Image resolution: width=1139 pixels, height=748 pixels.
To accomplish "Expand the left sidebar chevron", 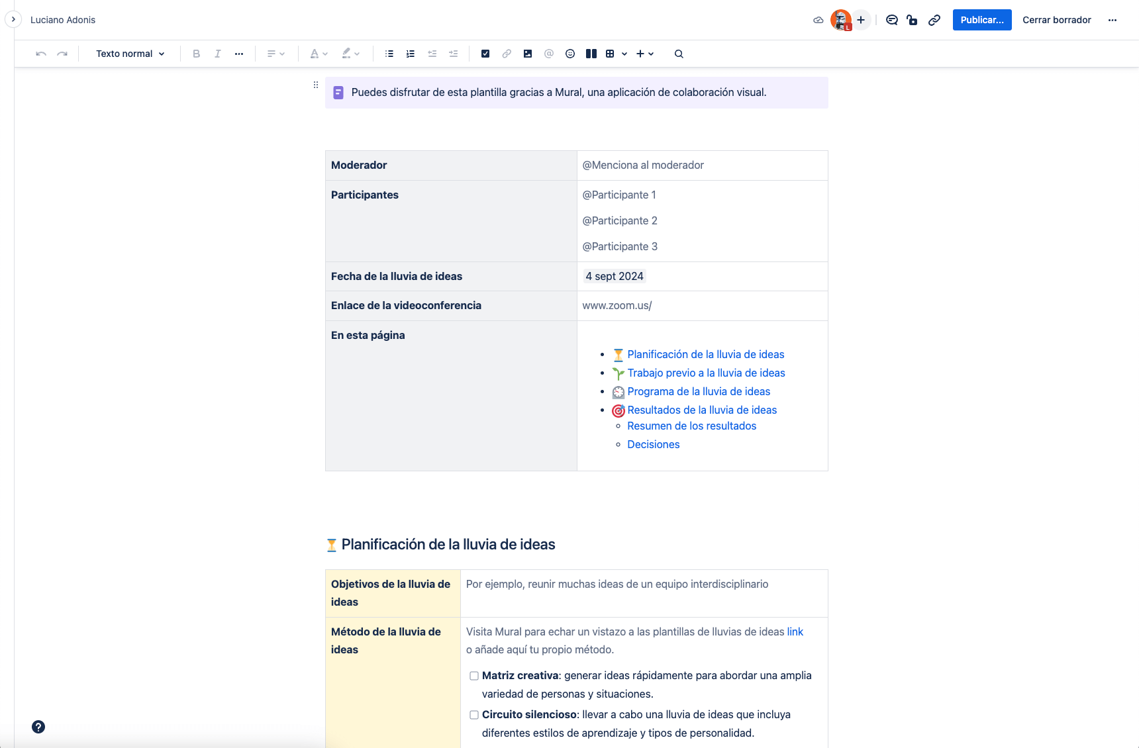I will pos(13,19).
